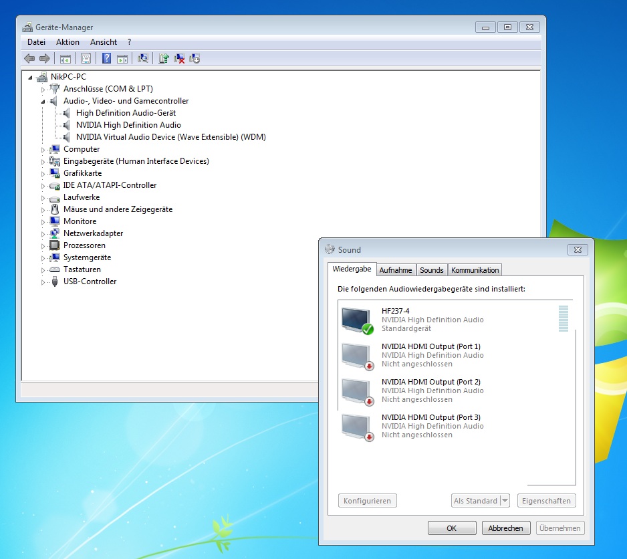This screenshot has height=559, width=627.
Task: Expand the Anschlüsse (COM & LPT) node
Action: (43, 90)
